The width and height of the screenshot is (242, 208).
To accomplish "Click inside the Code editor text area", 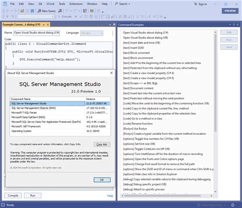I will point(59,55).
